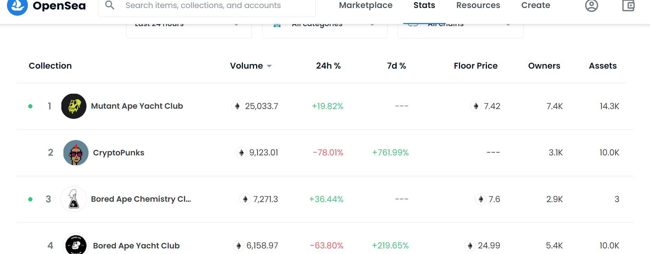Viewport: 650px width, 254px height.
Task: Click the ETH icon beside volume 9,123.01
Action: (x=242, y=153)
